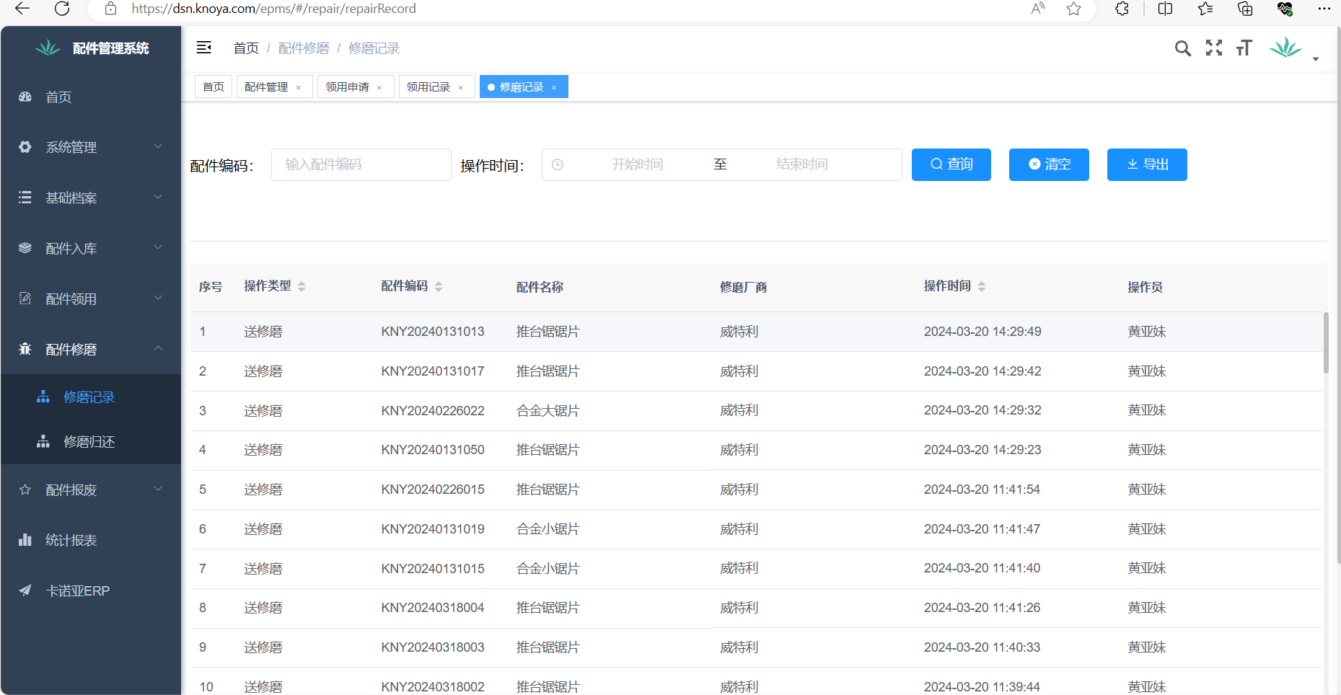Open 卡诺亚ERP in the sidebar
Image resolution: width=1341 pixels, height=695 pixels.
click(91, 590)
